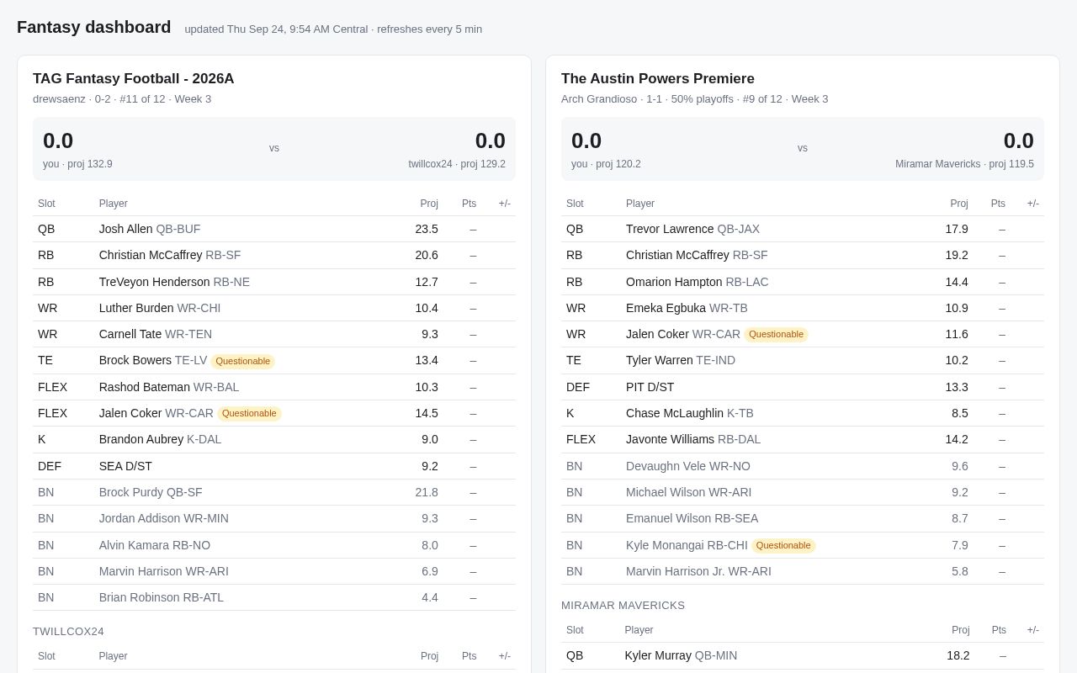Select Marvin Harrison Jr. WR-ARI
Viewport: 1077px width, 673px height.
698,571
